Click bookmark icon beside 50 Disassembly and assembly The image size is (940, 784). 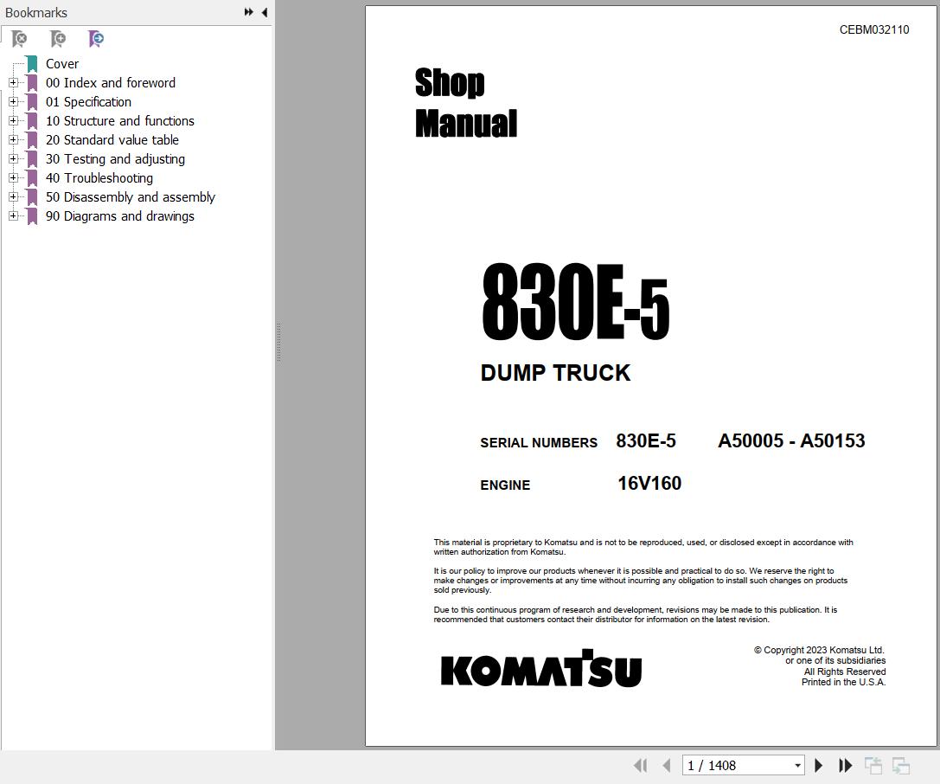32,197
